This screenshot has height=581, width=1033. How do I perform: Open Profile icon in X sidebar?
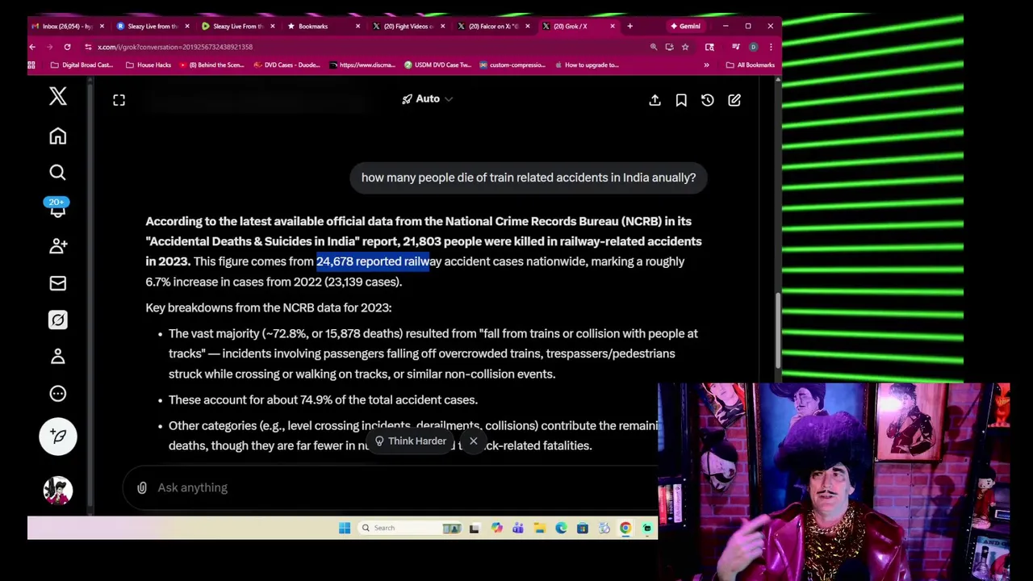(57, 357)
